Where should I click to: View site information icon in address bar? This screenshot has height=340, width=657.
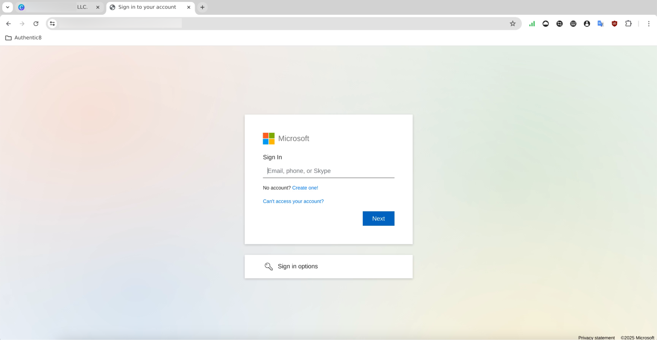coord(52,24)
